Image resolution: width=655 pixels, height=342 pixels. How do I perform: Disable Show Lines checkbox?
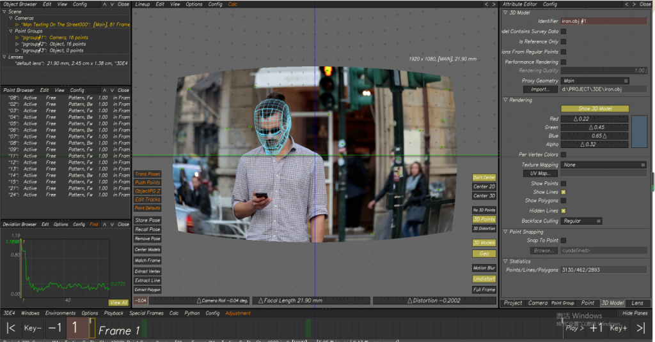tap(564, 192)
